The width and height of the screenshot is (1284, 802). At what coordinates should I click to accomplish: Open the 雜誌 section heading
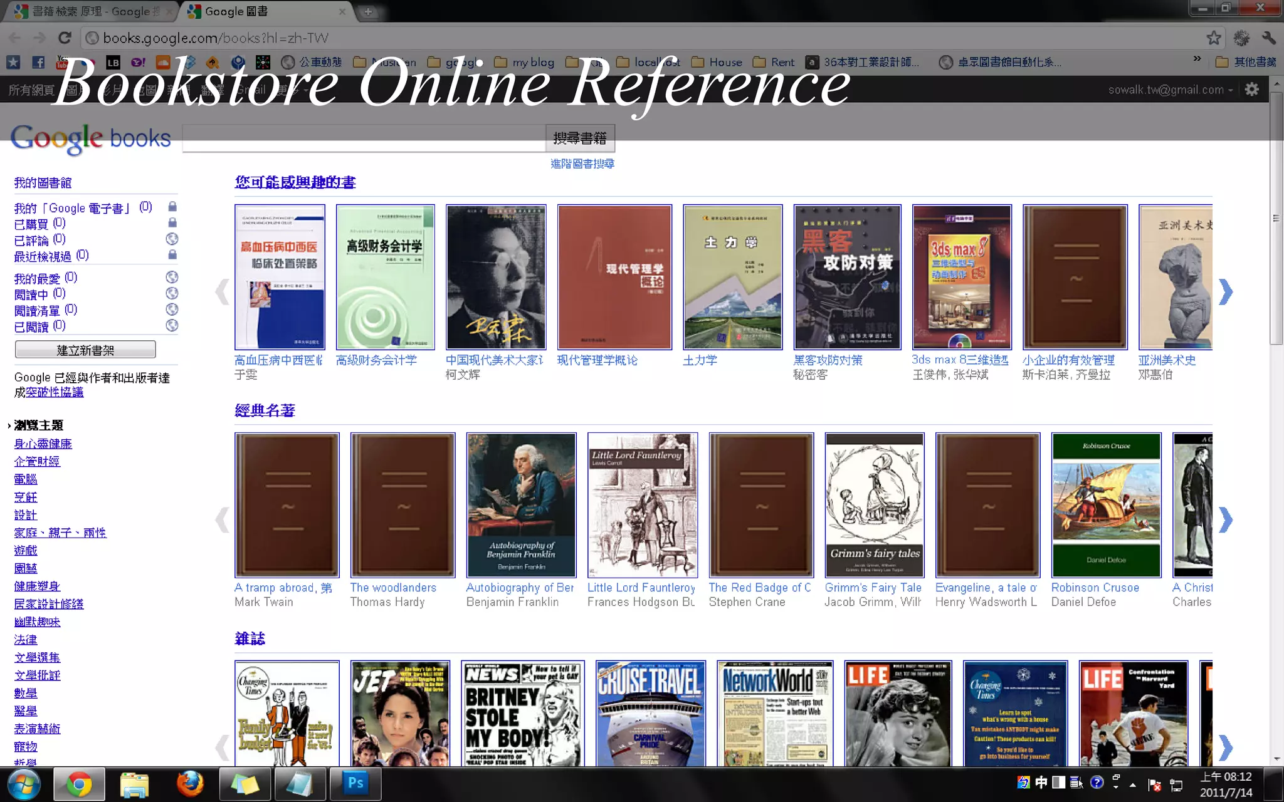tap(250, 638)
